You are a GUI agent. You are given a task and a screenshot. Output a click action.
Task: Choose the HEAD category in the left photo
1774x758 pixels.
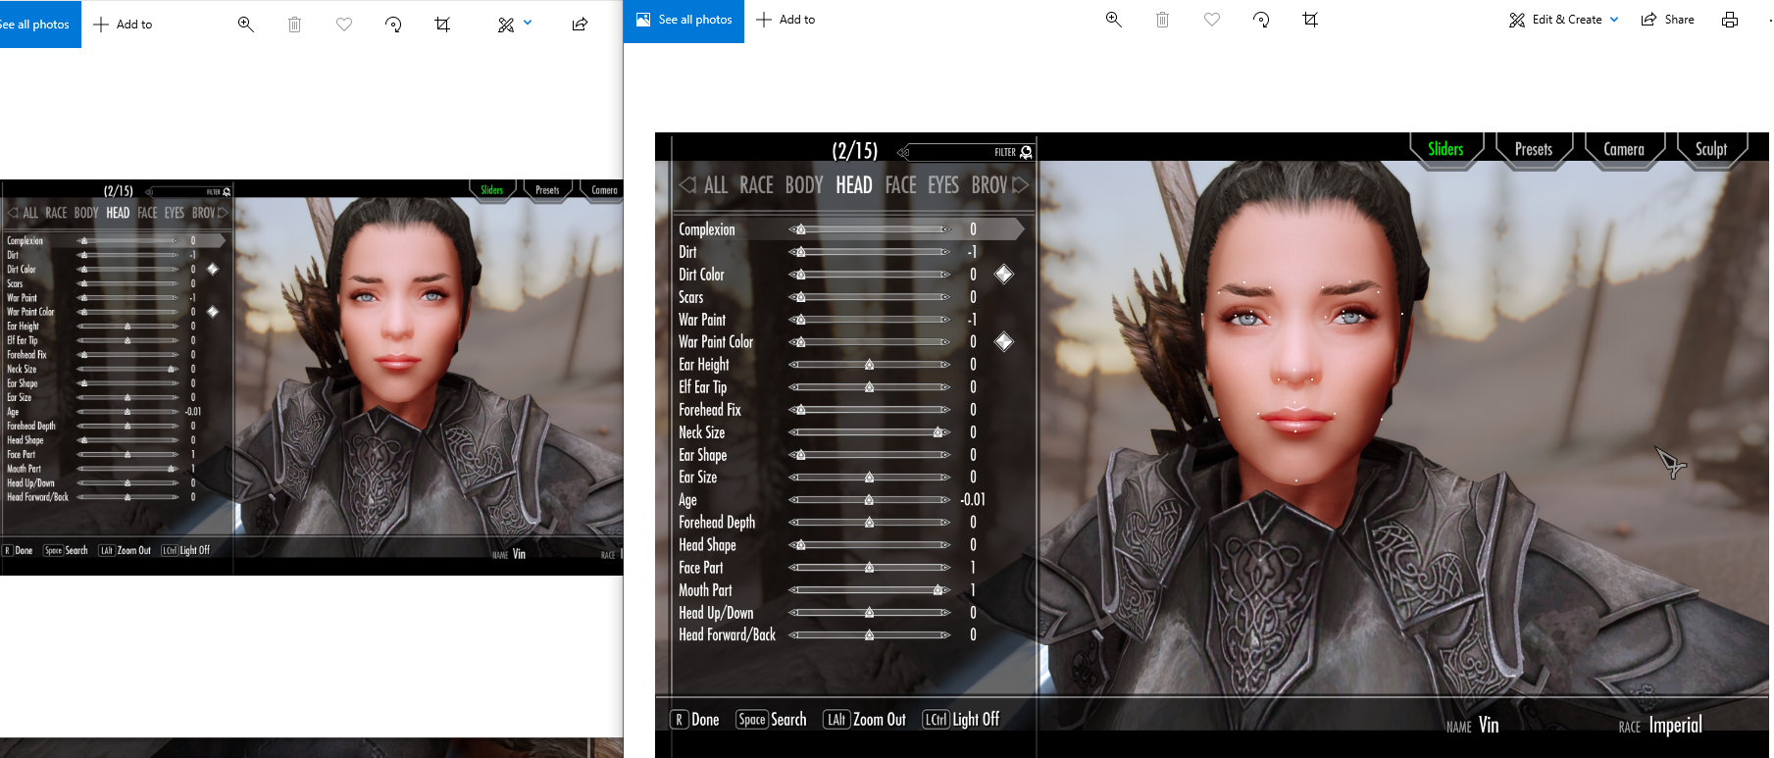(118, 213)
